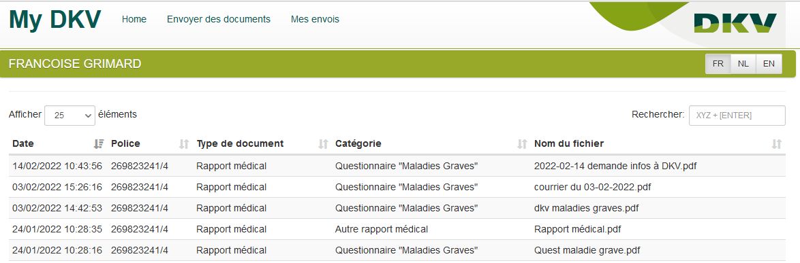Click the DKV logo

pos(735,23)
